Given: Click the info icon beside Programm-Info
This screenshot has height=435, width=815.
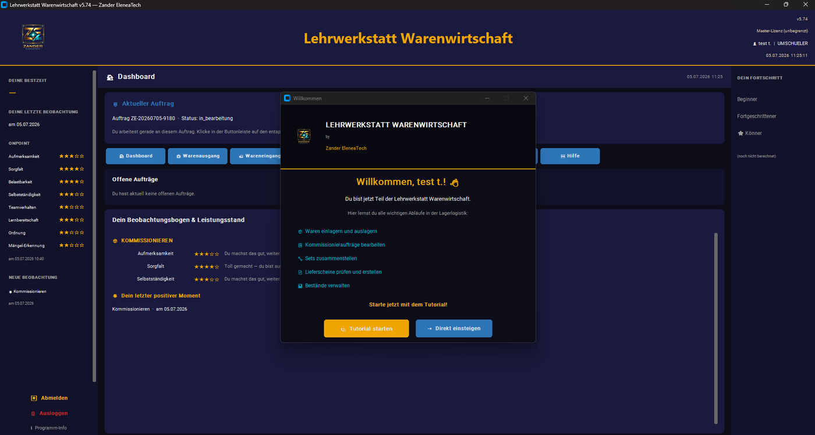Looking at the screenshot, I should click(x=31, y=428).
